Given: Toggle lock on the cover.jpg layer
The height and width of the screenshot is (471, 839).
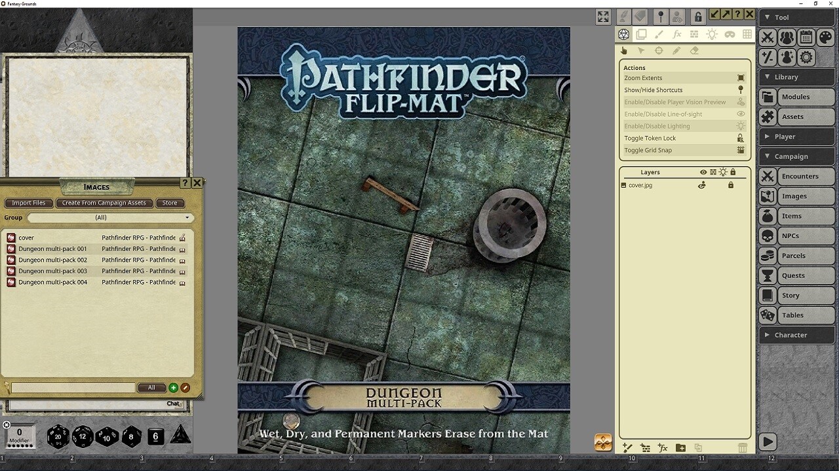Looking at the screenshot, I should coord(731,185).
